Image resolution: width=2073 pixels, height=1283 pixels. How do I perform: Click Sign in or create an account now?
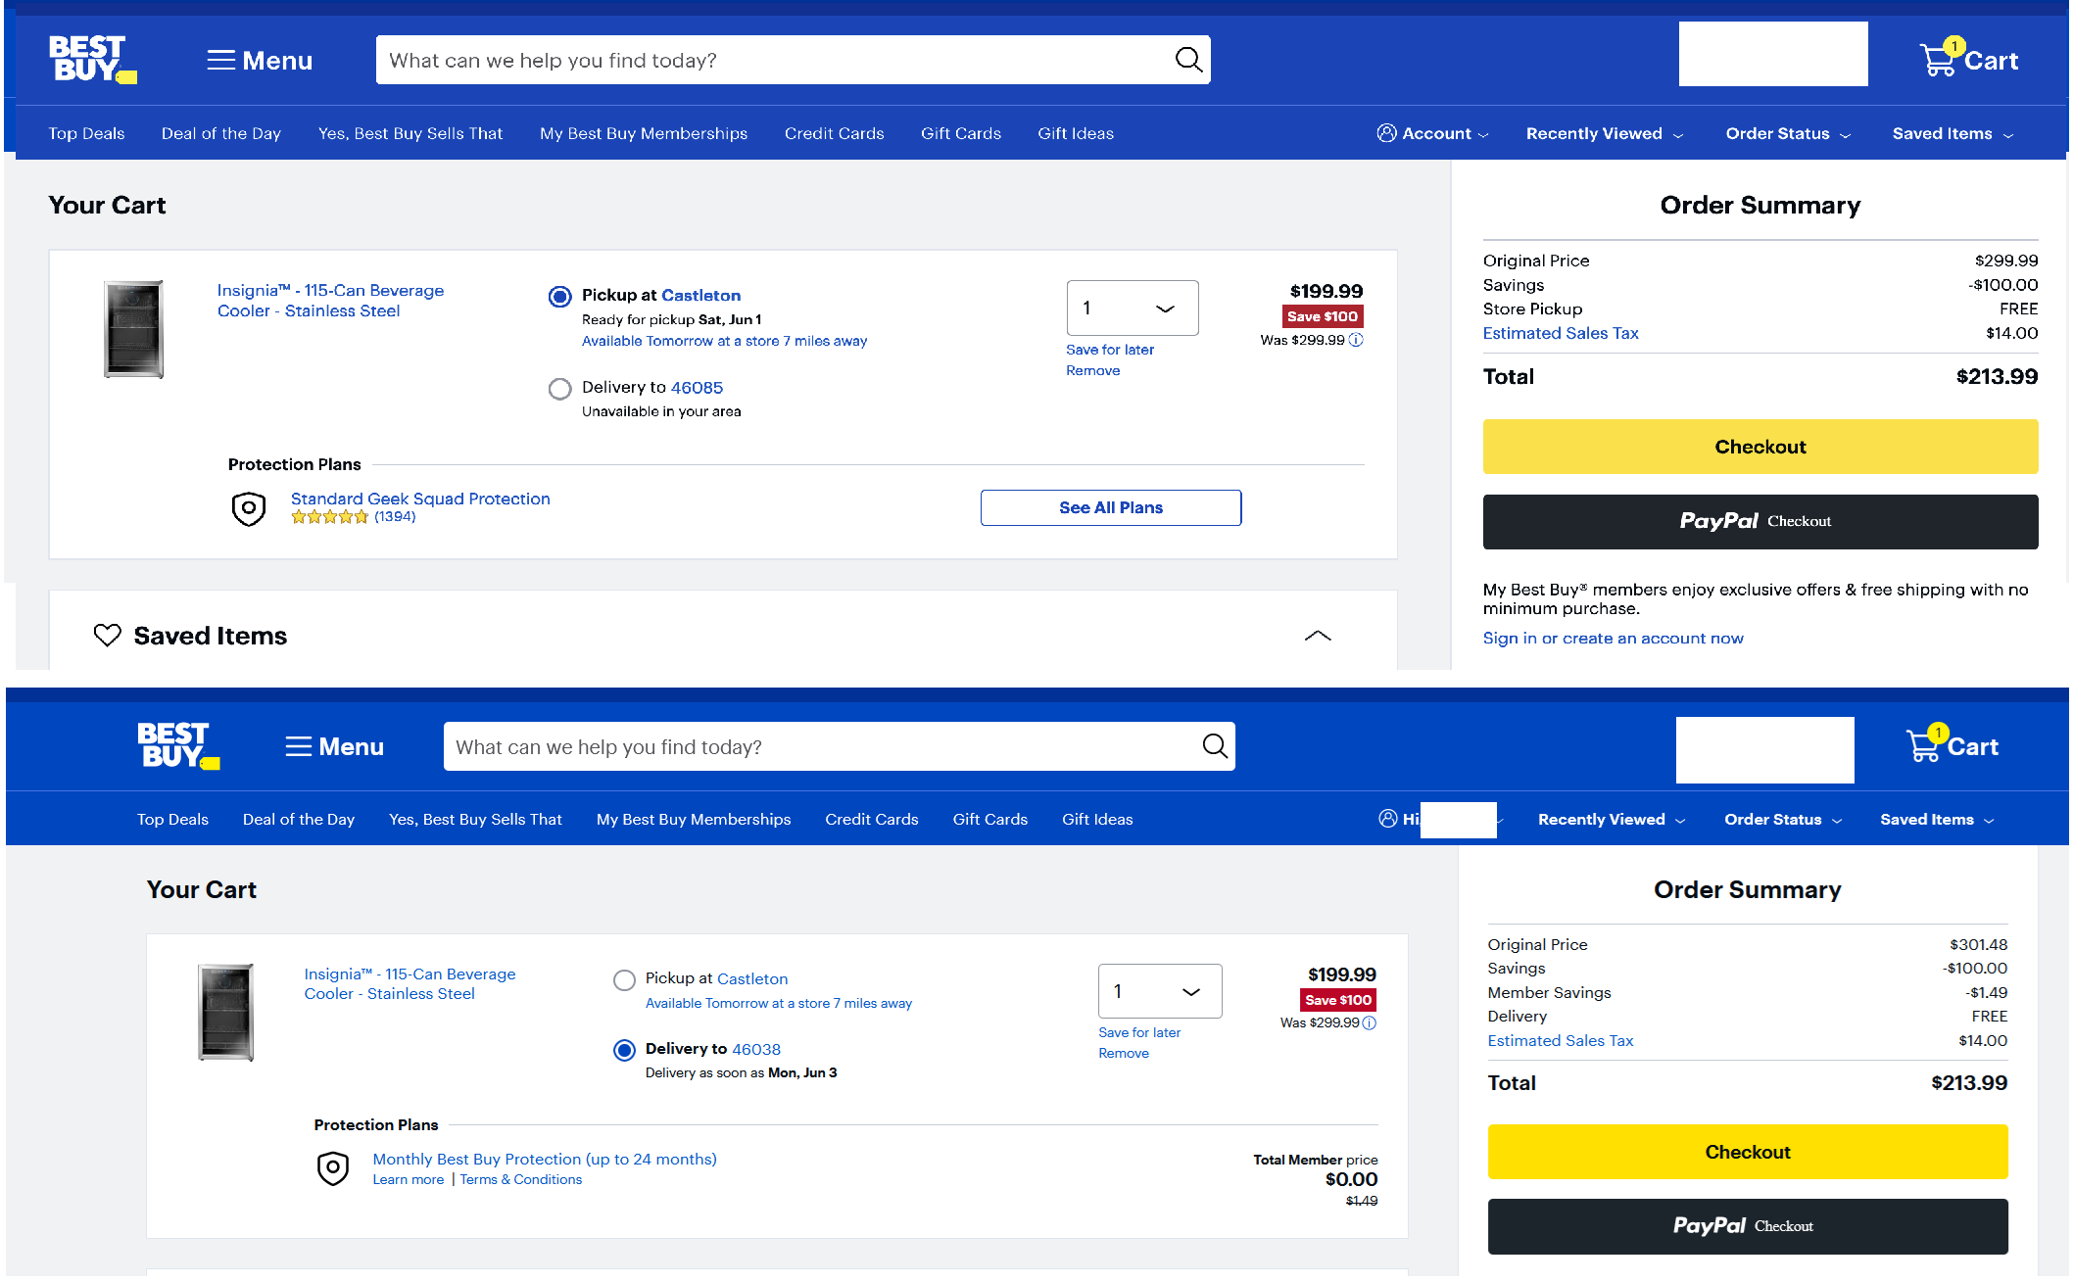[x=1613, y=639]
